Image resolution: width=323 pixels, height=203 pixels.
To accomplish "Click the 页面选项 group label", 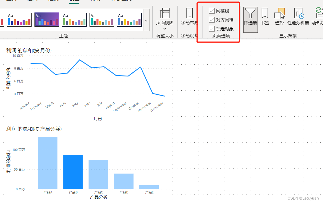I will (x=221, y=36).
